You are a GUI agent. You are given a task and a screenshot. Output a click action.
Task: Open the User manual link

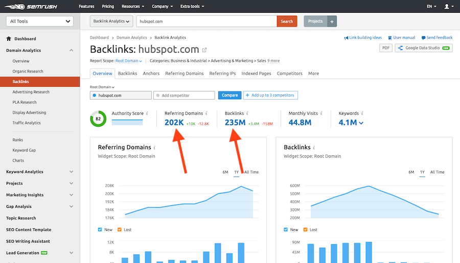pyautogui.click(x=402, y=38)
